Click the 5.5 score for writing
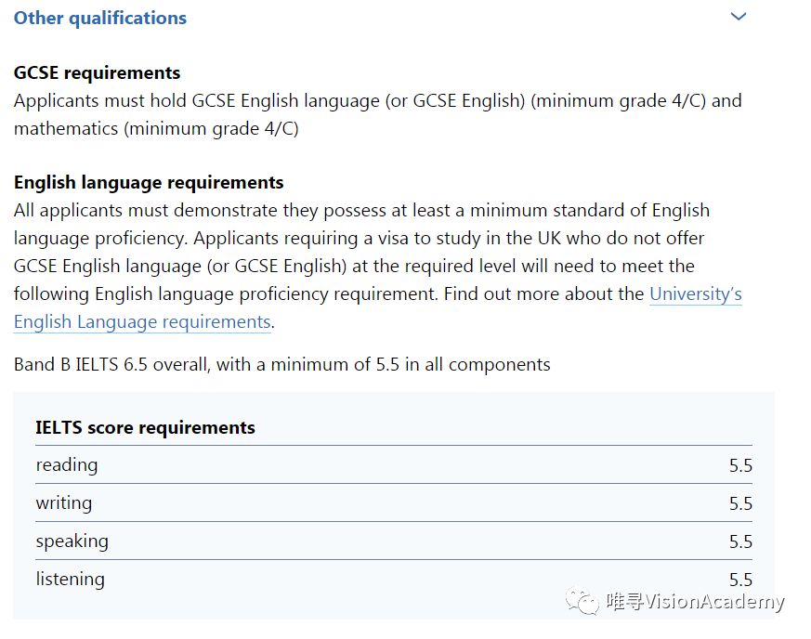The image size is (811, 639). click(x=739, y=504)
